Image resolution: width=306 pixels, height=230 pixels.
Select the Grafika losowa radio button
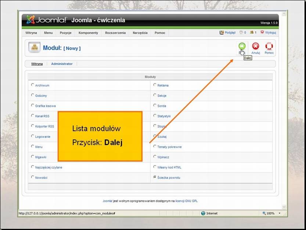(x=33, y=105)
